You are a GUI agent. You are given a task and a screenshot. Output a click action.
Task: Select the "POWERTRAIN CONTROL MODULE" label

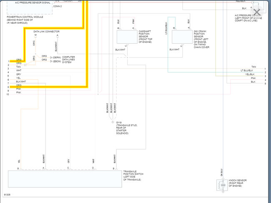(25, 17)
